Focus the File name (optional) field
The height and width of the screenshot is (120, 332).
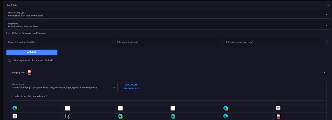[168, 42]
